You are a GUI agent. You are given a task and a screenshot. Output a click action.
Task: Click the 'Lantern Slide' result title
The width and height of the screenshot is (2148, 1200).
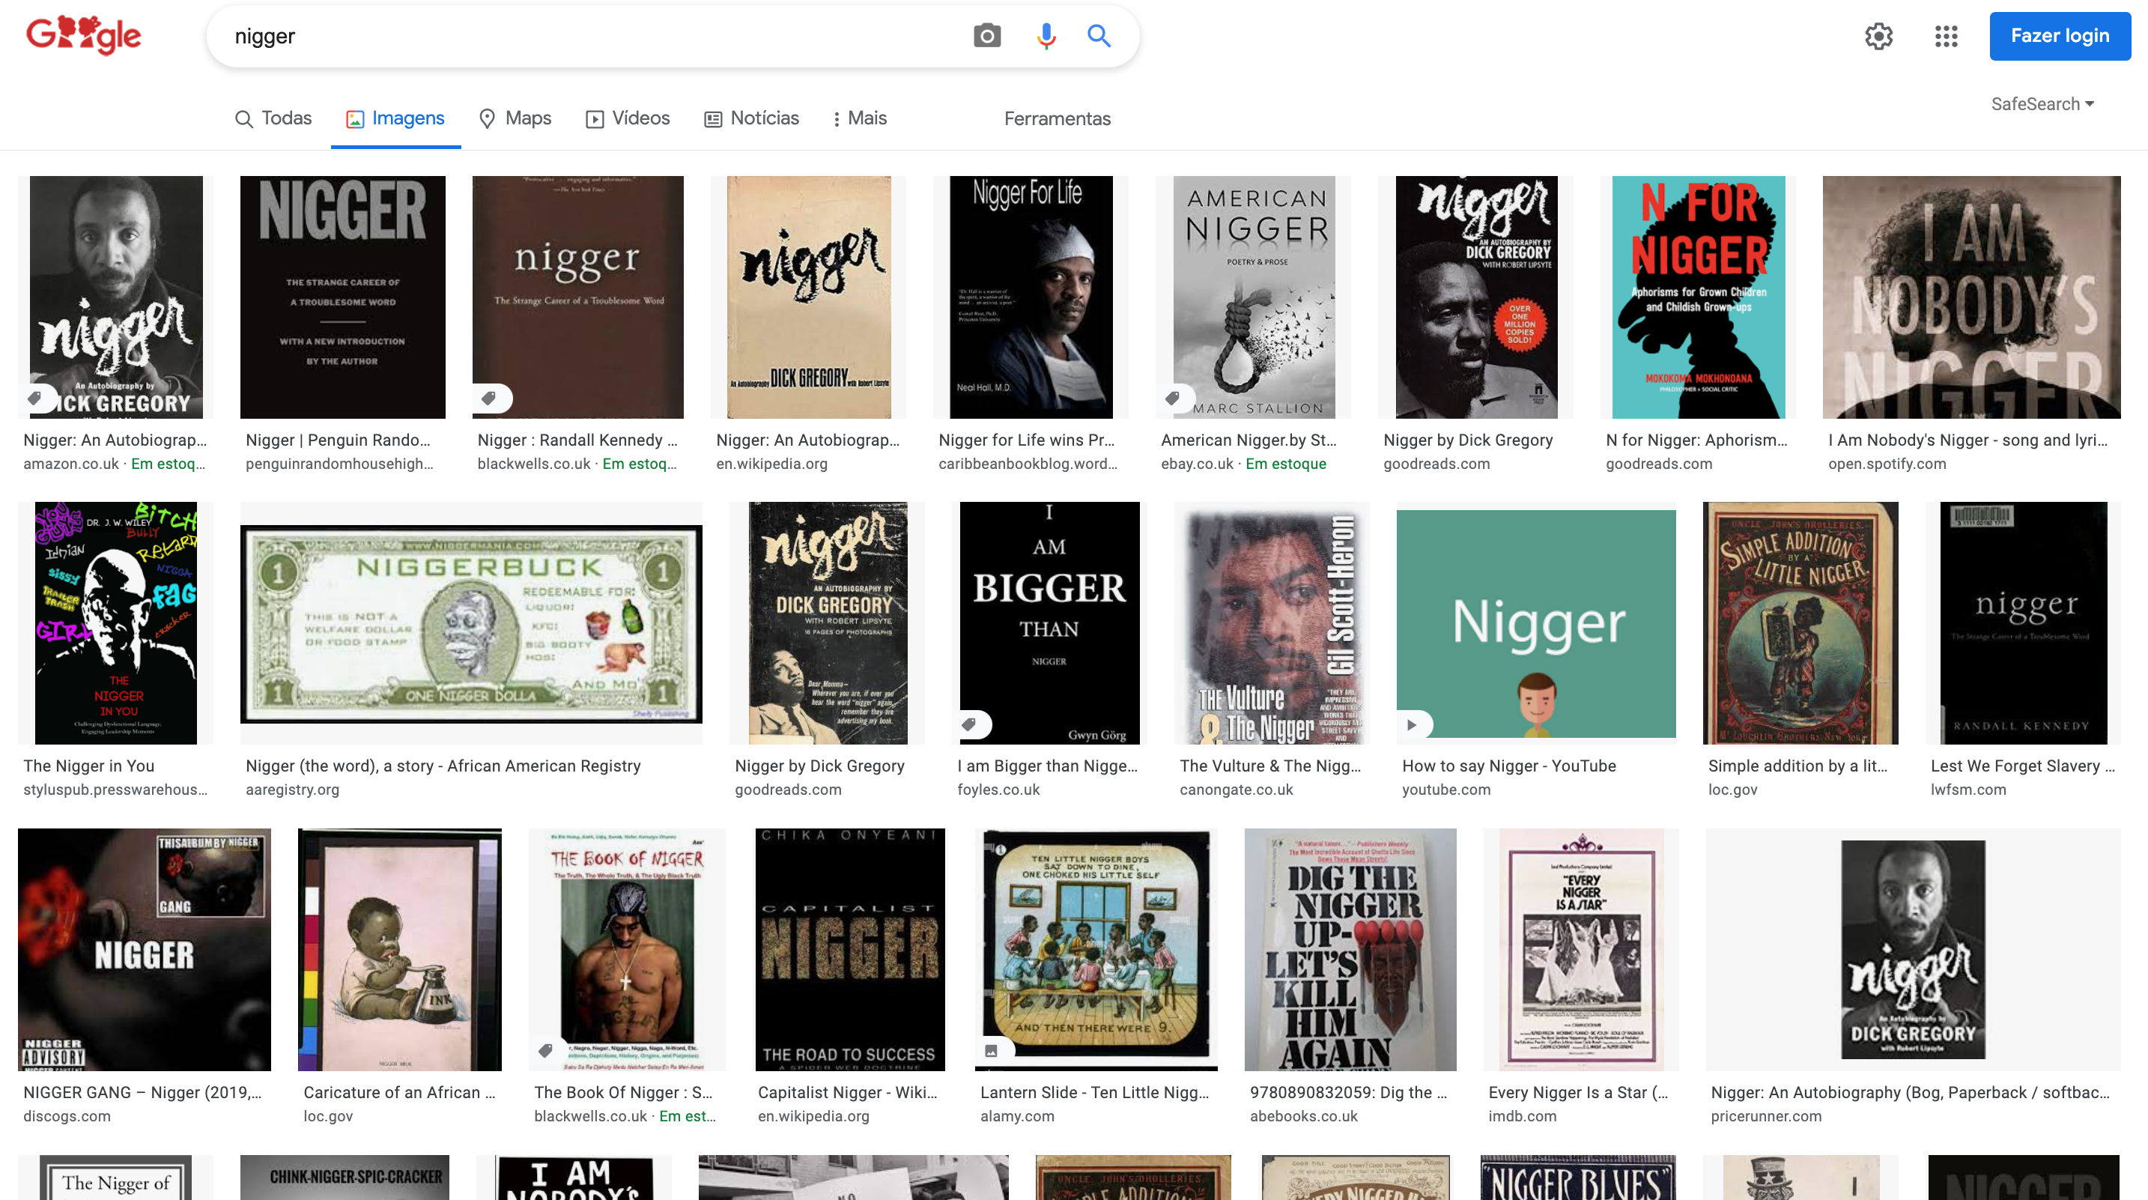pyautogui.click(x=1094, y=1092)
